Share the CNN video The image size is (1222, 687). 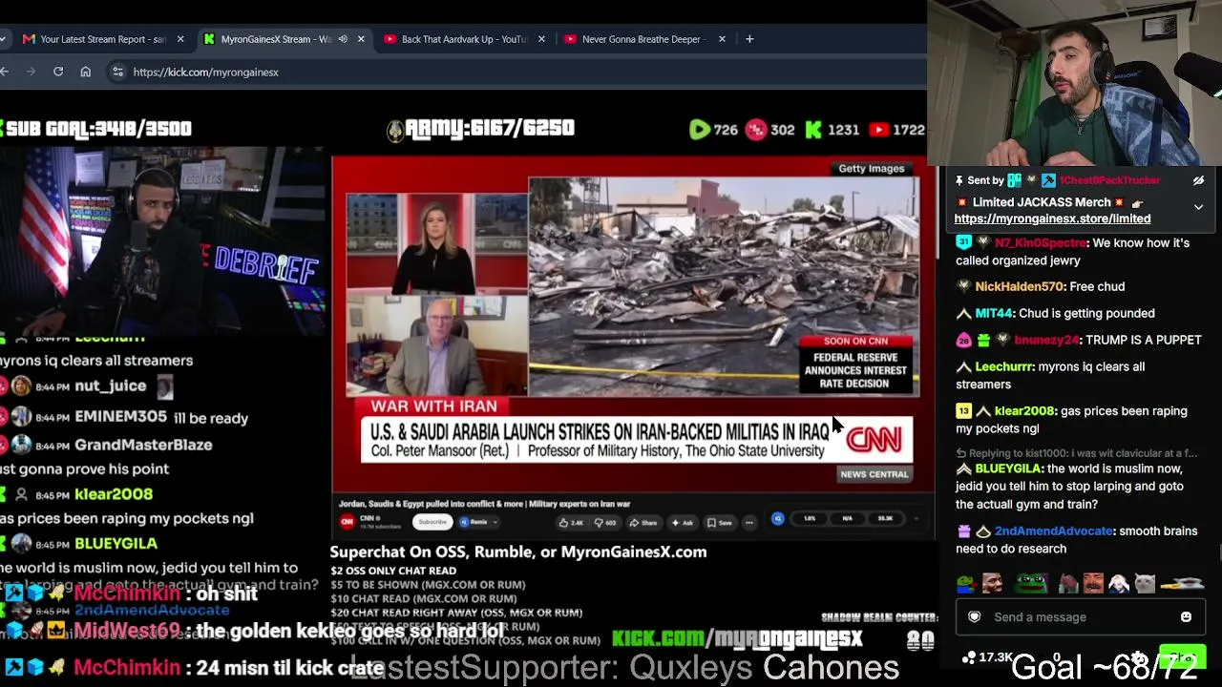(x=644, y=522)
